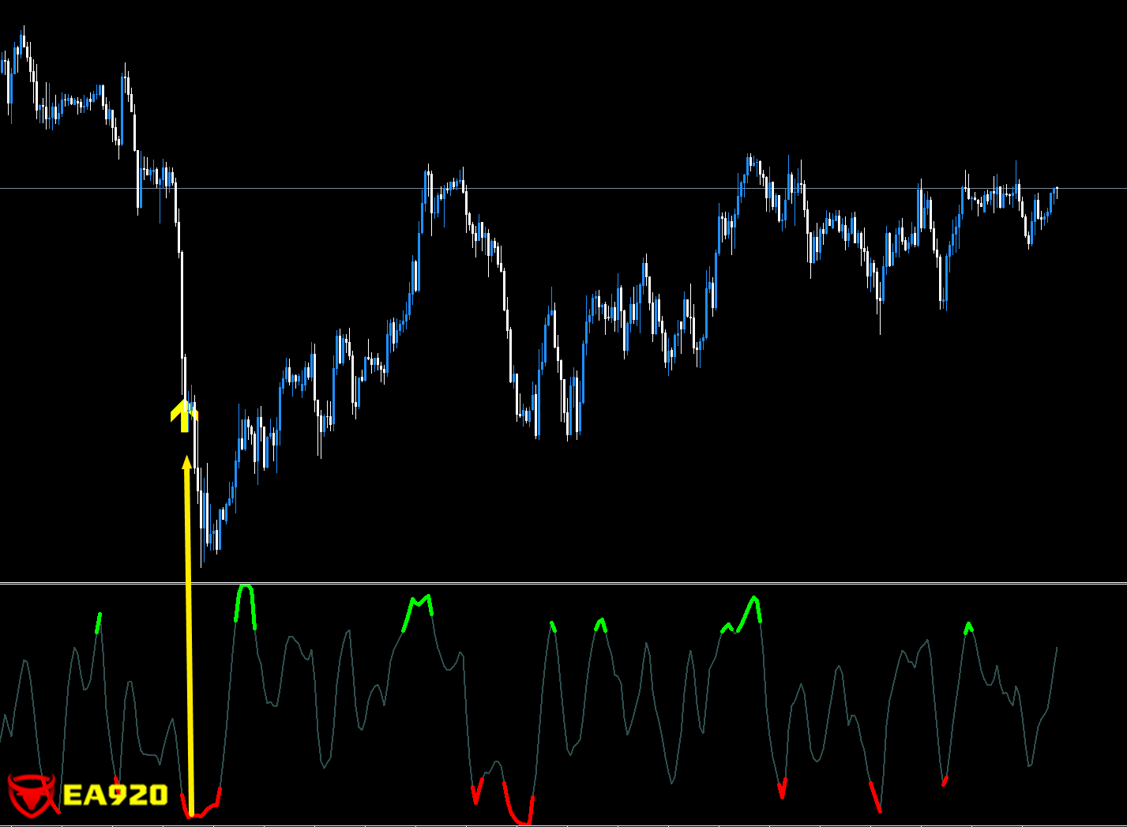Click the M-shaped green oscillator peak

tap(419, 607)
